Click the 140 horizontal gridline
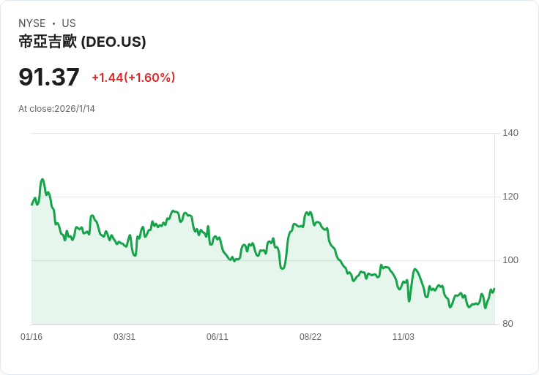The image size is (539, 375). 264,133
